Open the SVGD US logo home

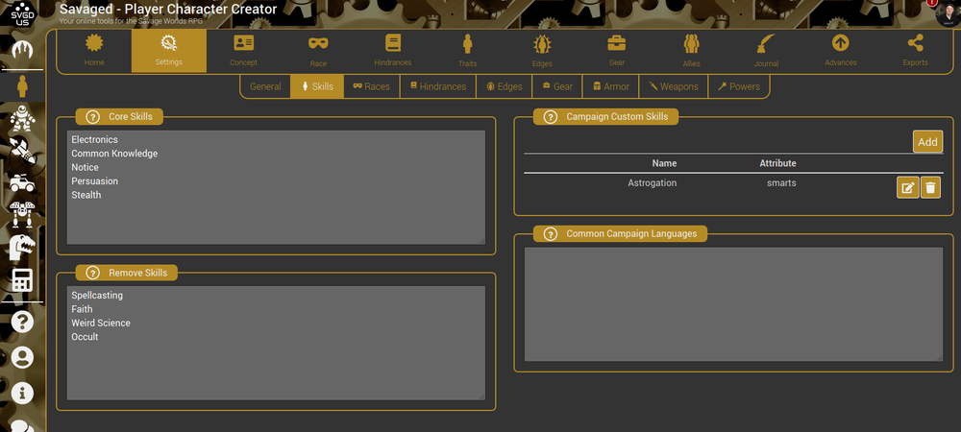click(x=23, y=13)
